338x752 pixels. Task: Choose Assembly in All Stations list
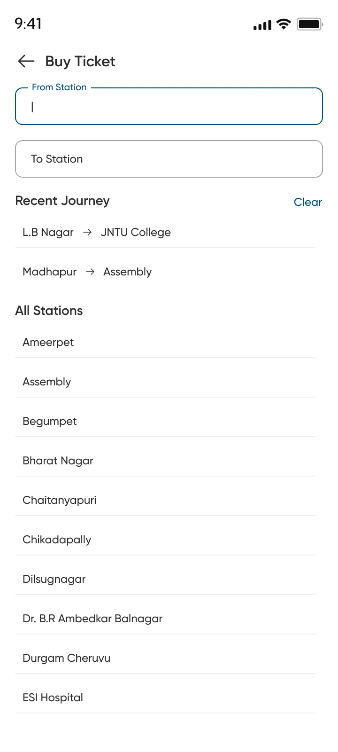click(x=165, y=382)
